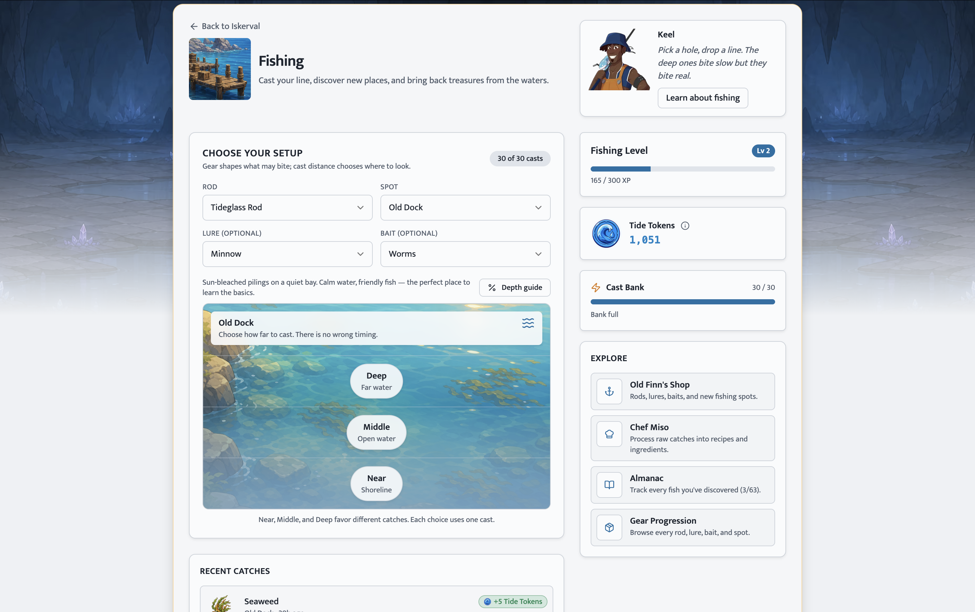The height and width of the screenshot is (612, 975).
Task: Click the back arrow icon
Action: pyautogui.click(x=194, y=26)
